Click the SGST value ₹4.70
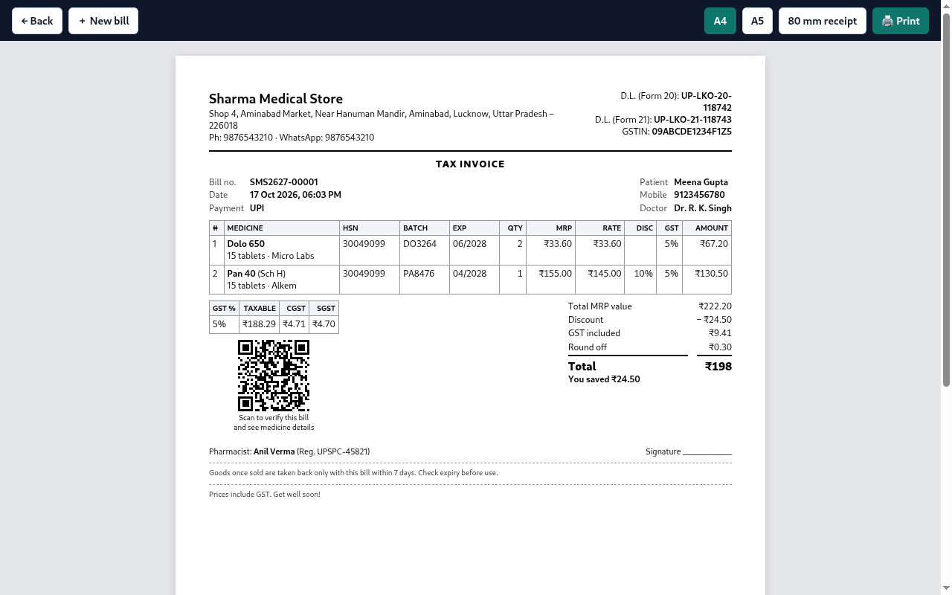The image size is (952, 595). [324, 324]
